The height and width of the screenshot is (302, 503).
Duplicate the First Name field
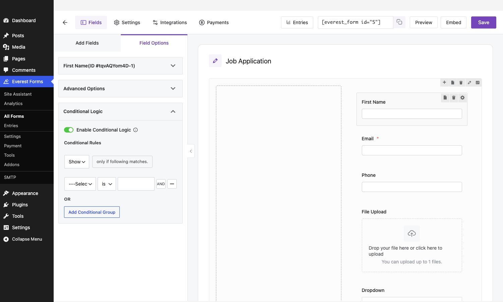tap(445, 98)
